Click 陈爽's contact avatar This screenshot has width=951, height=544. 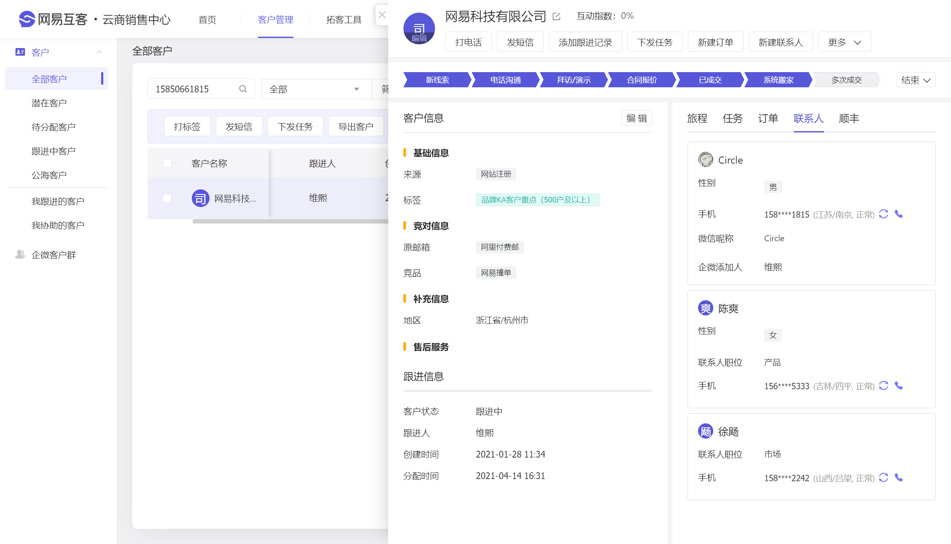click(x=706, y=308)
